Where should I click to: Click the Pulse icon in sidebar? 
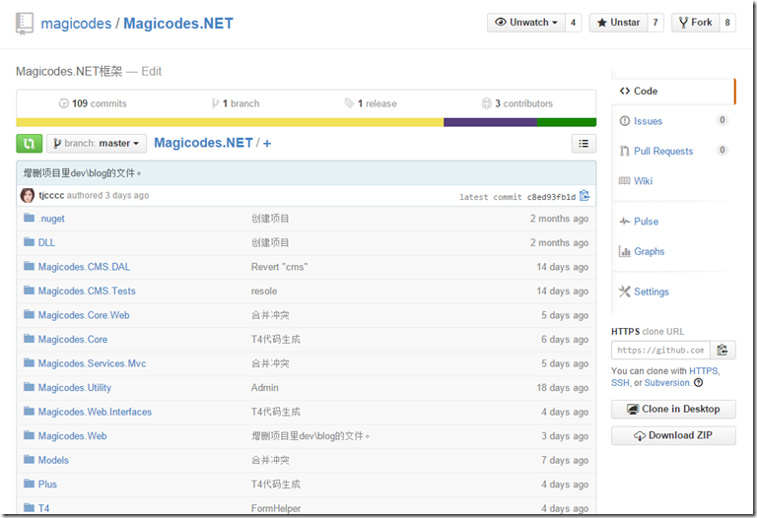pos(624,221)
